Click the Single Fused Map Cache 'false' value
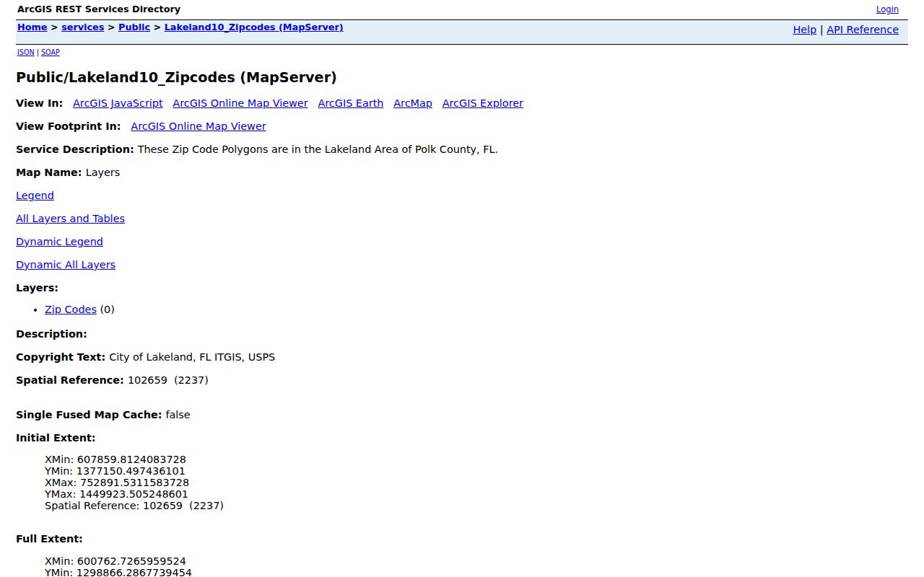 point(178,415)
